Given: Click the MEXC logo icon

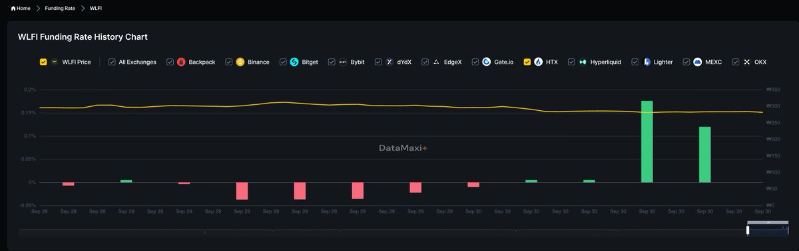Looking at the screenshot, I should point(698,62).
